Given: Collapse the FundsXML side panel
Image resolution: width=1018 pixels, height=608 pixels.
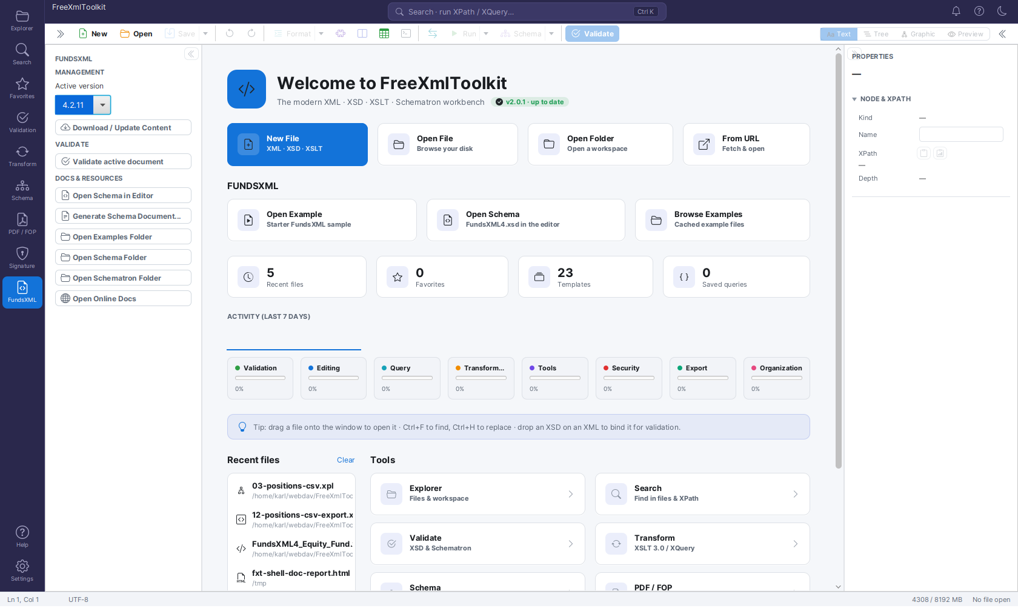Looking at the screenshot, I should [x=191, y=54].
